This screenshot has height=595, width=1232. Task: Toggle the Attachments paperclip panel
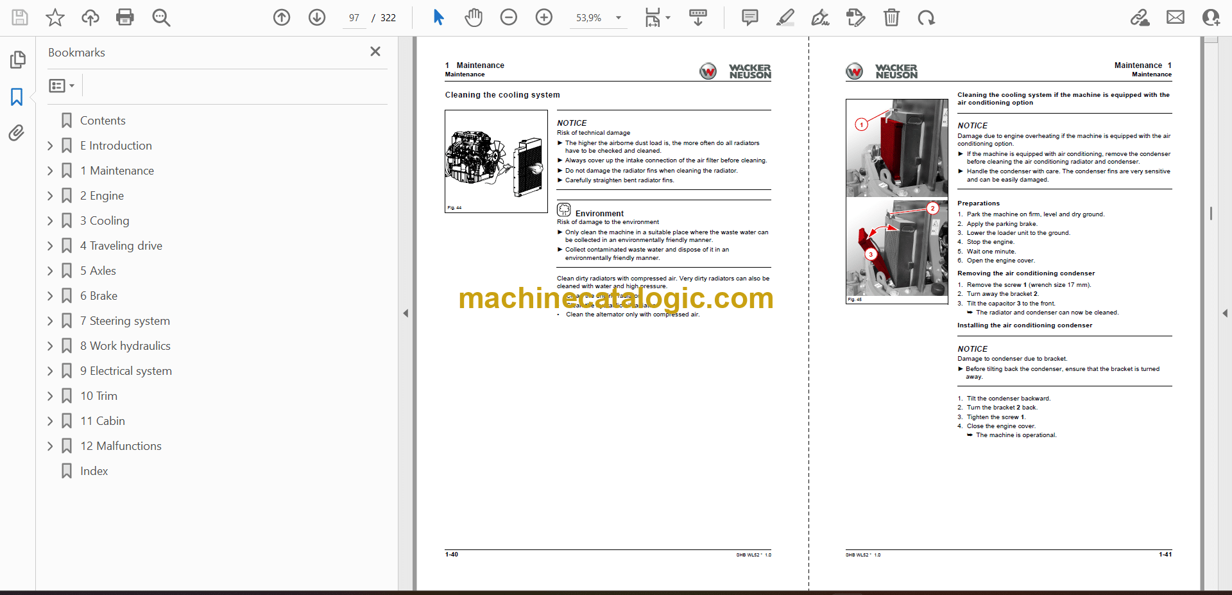tap(17, 133)
